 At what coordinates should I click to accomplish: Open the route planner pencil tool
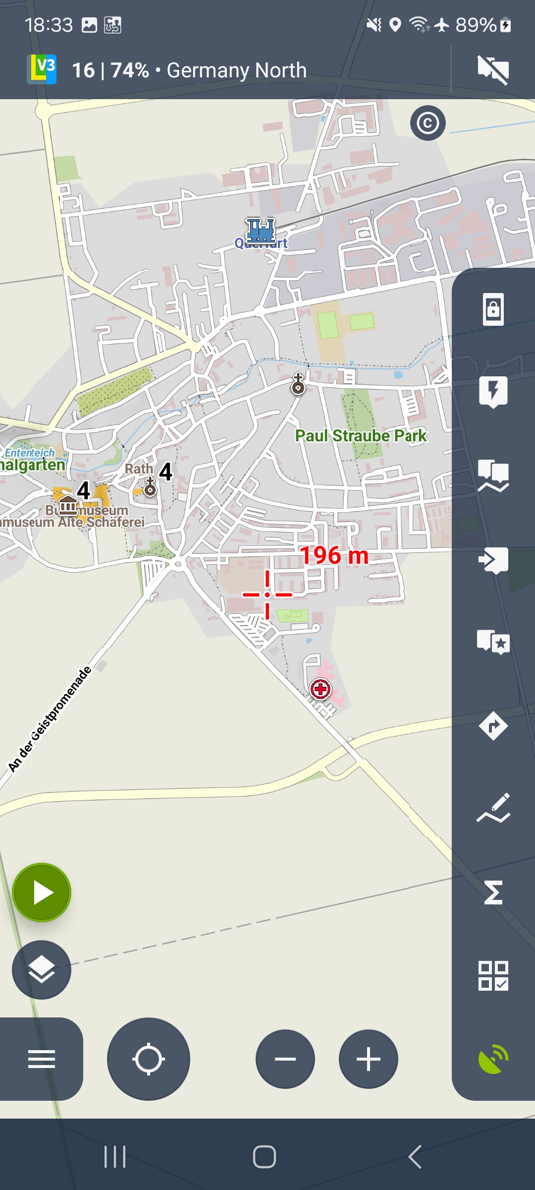click(x=493, y=808)
